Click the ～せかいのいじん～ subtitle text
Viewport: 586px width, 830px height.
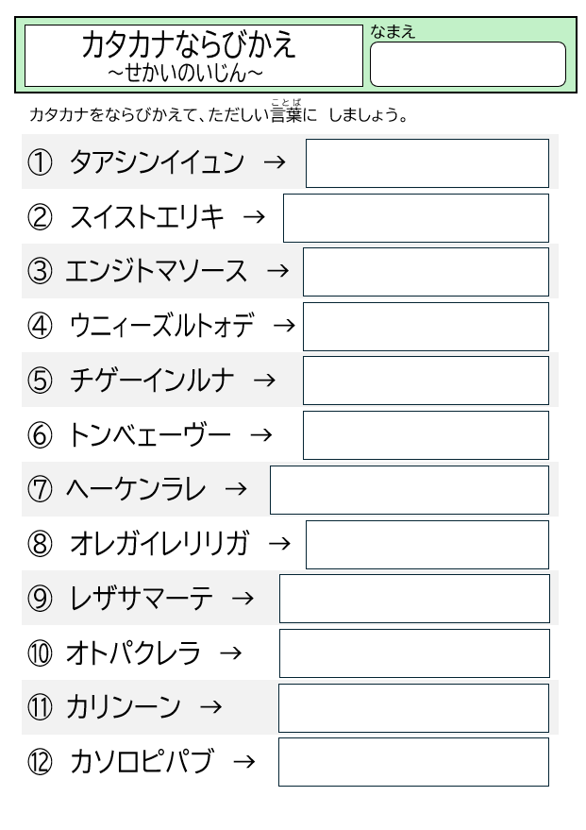point(185,73)
